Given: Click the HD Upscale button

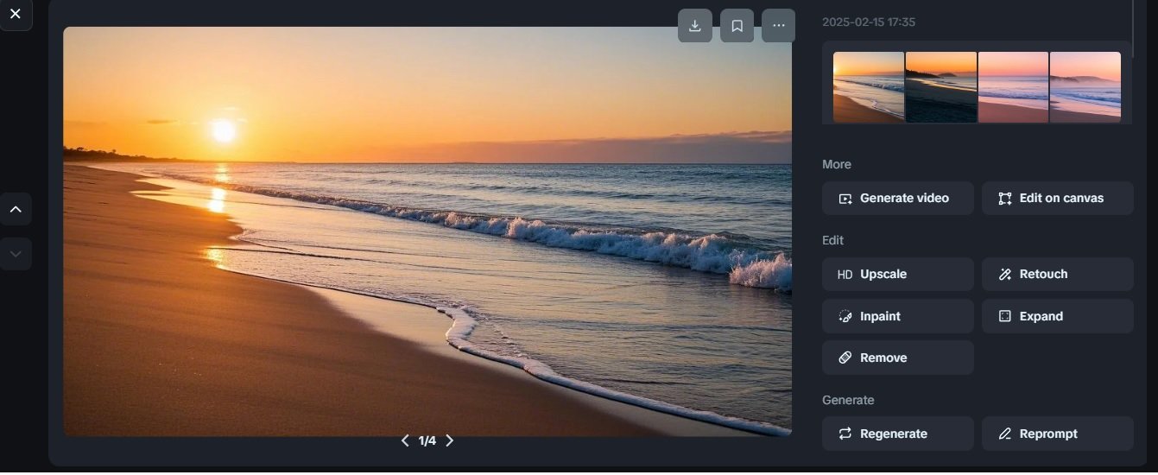Looking at the screenshot, I should [x=898, y=274].
